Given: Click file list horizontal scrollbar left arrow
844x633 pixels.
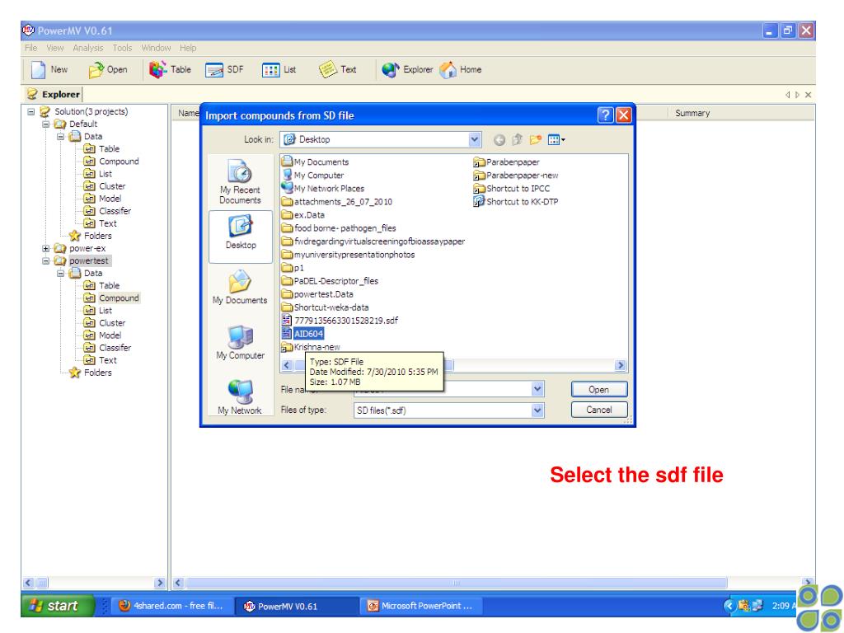Looking at the screenshot, I should point(287,365).
